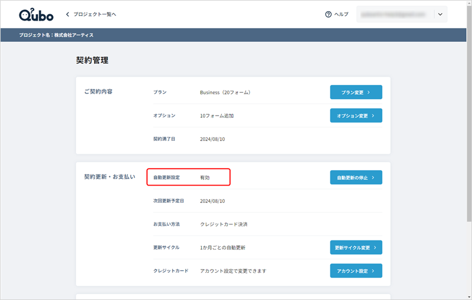Click the chevron inside プラン変更 button
472x300 pixels.
369,93
